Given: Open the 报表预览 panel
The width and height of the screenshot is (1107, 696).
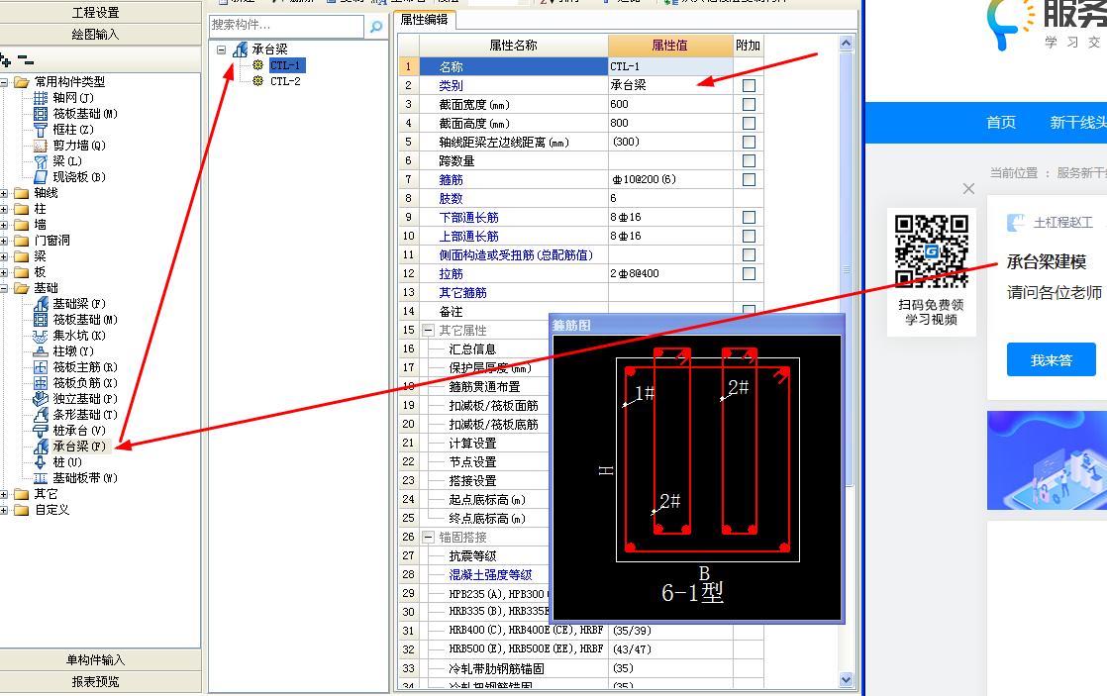Looking at the screenshot, I should (x=96, y=682).
